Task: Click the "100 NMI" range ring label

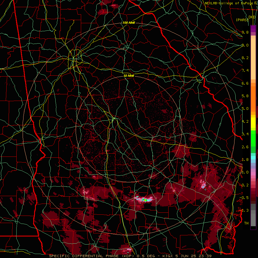Action: [x=129, y=23]
